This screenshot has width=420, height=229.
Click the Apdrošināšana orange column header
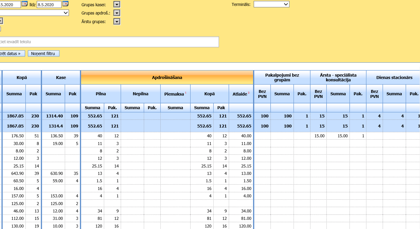[x=167, y=78]
